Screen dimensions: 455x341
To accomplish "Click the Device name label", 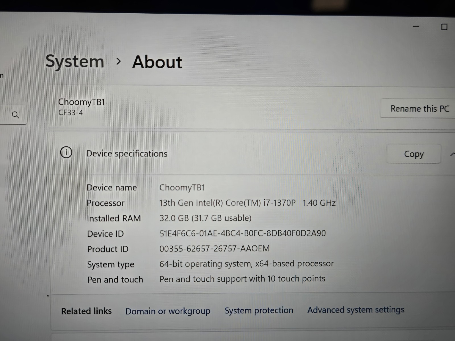I will (x=112, y=188).
